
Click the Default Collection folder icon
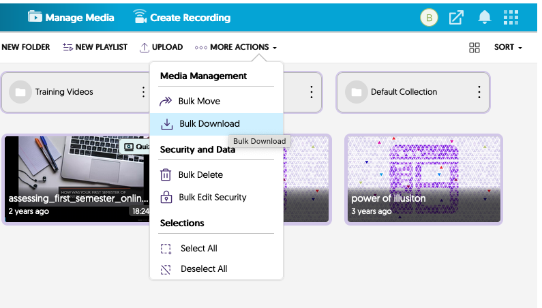355,92
